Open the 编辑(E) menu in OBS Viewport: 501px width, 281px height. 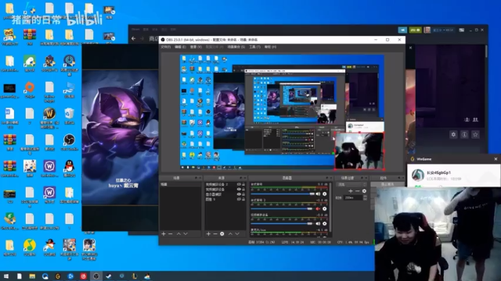point(180,47)
